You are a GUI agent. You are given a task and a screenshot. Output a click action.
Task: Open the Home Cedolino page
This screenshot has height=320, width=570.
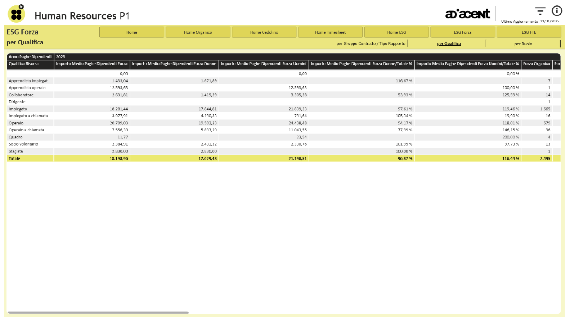(x=264, y=32)
